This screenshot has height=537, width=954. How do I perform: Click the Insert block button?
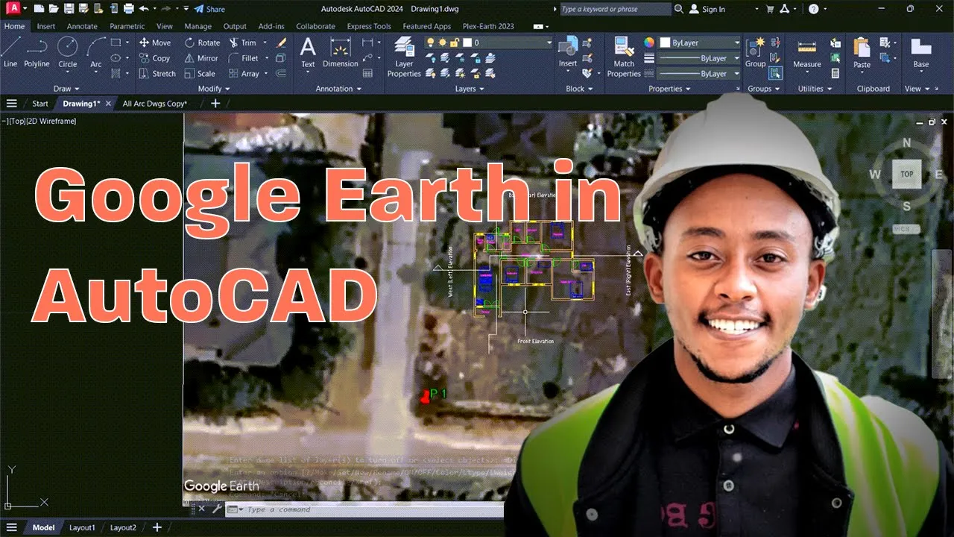point(568,52)
